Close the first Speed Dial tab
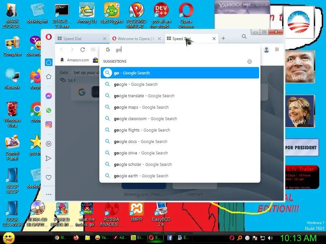Screen dimensions: 326x244 104,38
